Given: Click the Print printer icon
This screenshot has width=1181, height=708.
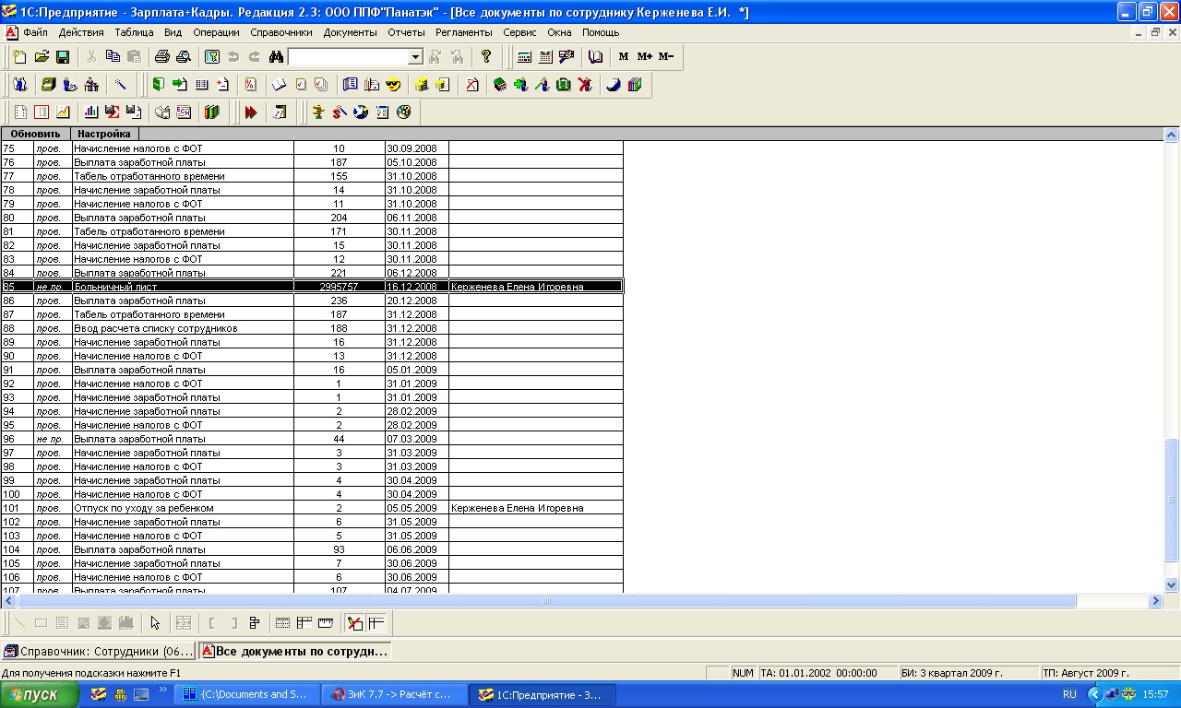Looking at the screenshot, I should point(162,57).
